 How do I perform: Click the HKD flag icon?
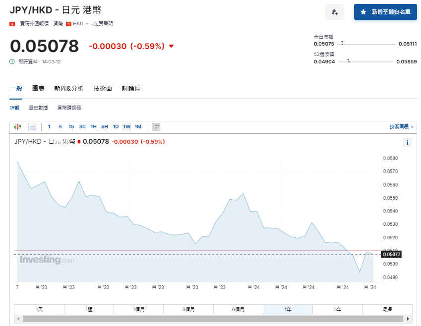point(68,23)
